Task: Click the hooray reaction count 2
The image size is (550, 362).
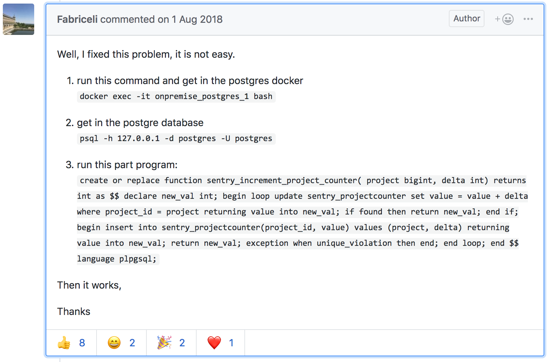Action: click(182, 343)
